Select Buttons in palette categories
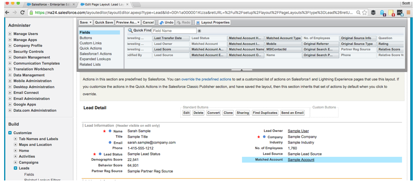Screen dimensions: 416x185 click(x=86, y=38)
